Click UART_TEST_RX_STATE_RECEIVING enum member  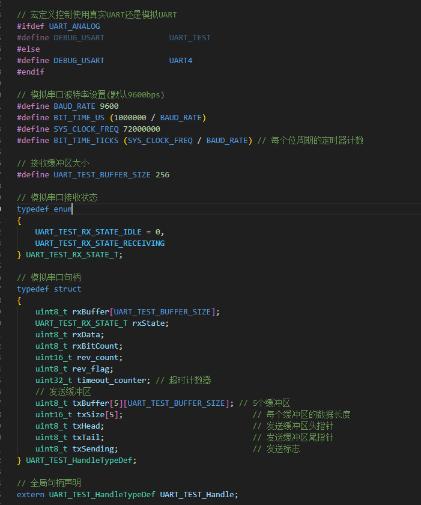coord(100,243)
